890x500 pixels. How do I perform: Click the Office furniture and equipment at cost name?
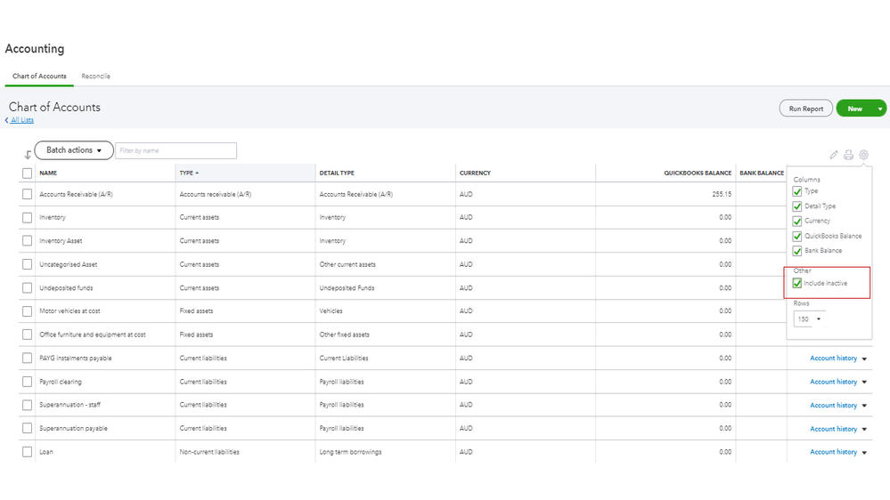[93, 335]
